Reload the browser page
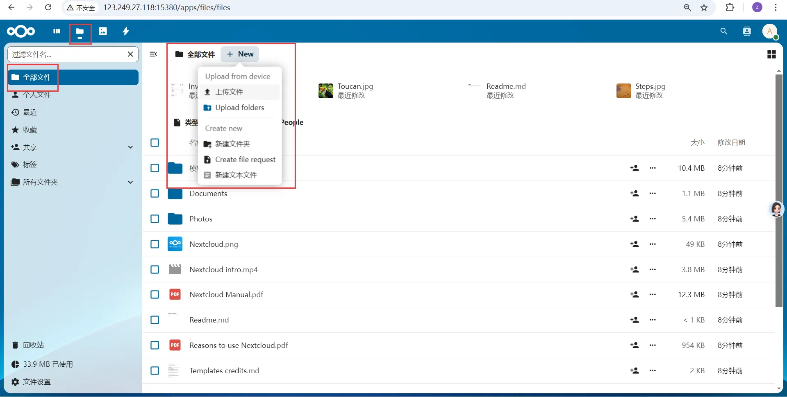The height and width of the screenshot is (397, 787). point(48,7)
